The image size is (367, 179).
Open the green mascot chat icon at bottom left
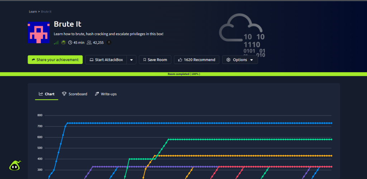[x=15, y=165]
